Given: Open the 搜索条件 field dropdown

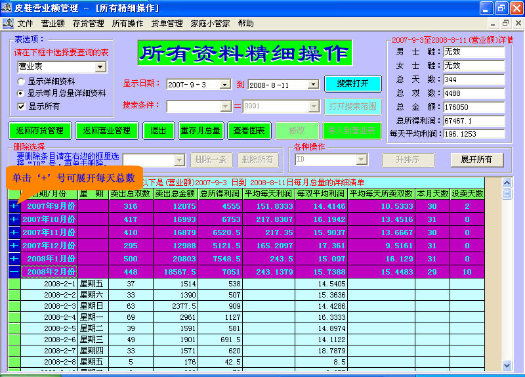Looking at the screenshot, I should [225, 106].
